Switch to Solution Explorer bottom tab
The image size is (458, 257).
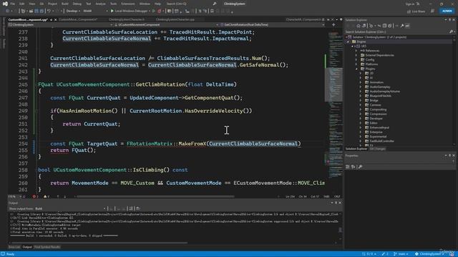coord(356,149)
